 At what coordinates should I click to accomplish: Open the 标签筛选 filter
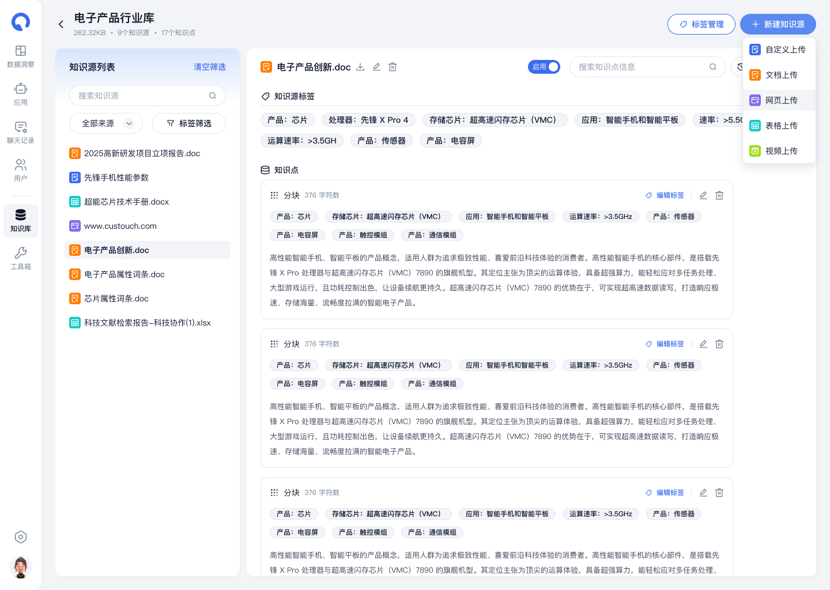coord(189,123)
